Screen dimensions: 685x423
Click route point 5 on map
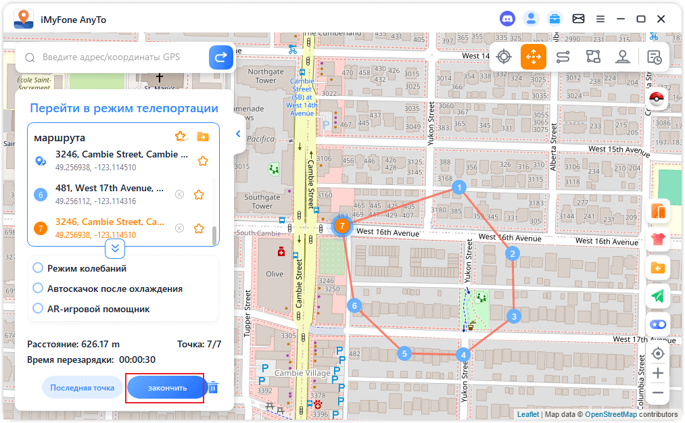point(404,353)
